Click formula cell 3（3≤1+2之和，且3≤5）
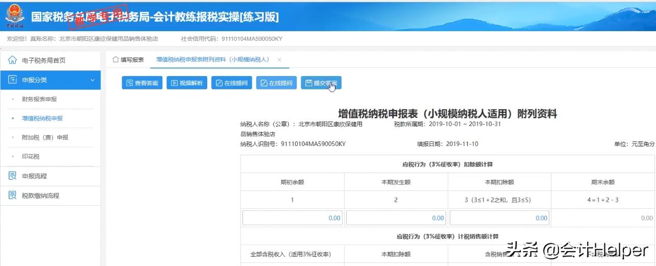The image size is (656, 266). [x=500, y=200]
